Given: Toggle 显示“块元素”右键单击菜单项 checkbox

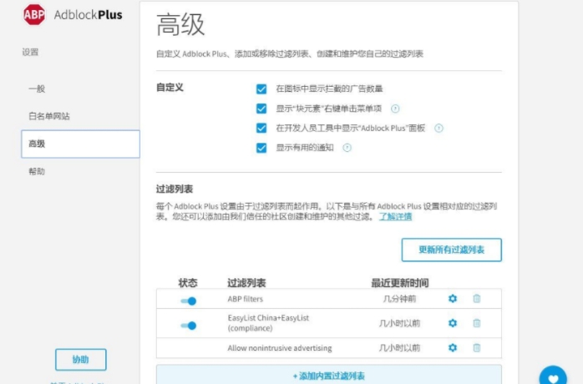Looking at the screenshot, I should click(261, 109).
